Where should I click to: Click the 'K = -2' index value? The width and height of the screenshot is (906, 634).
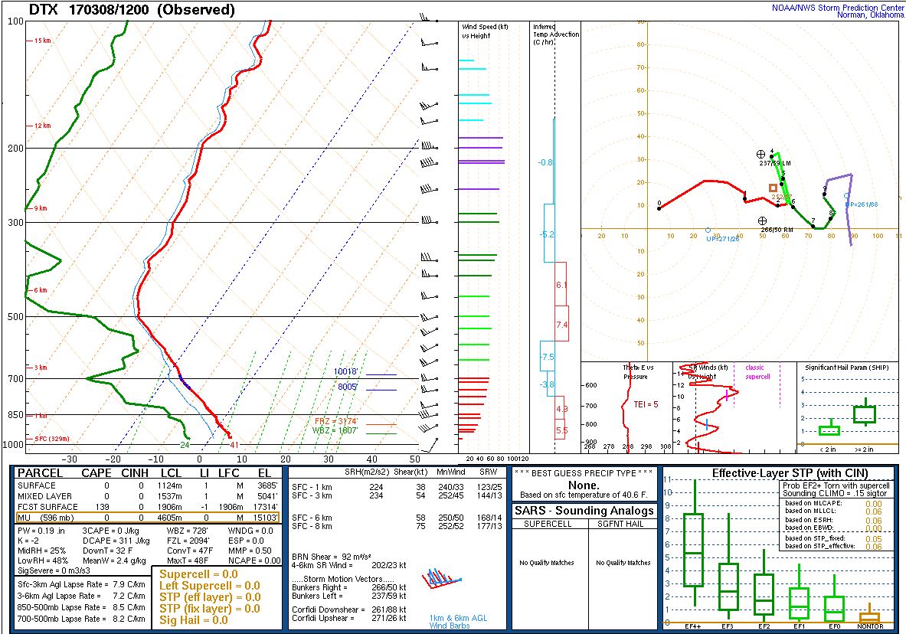click(28, 541)
